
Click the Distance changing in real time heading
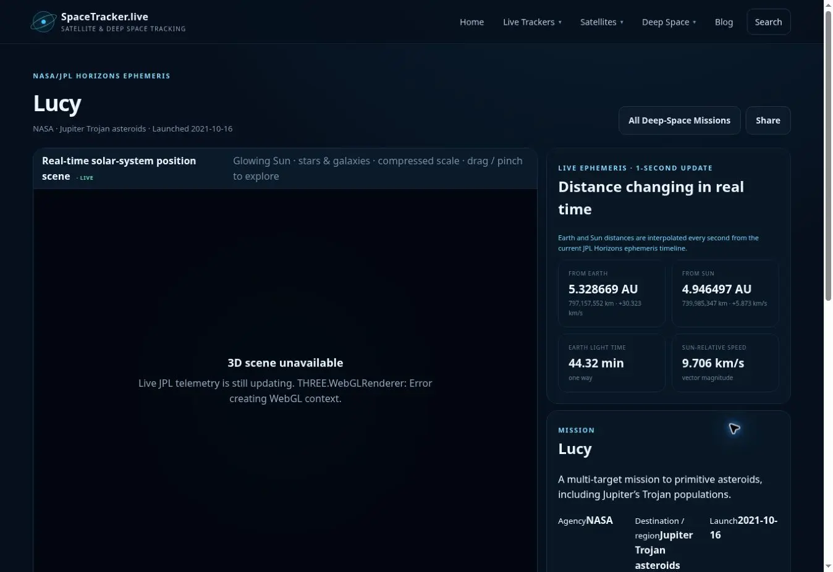pyautogui.click(x=651, y=198)
